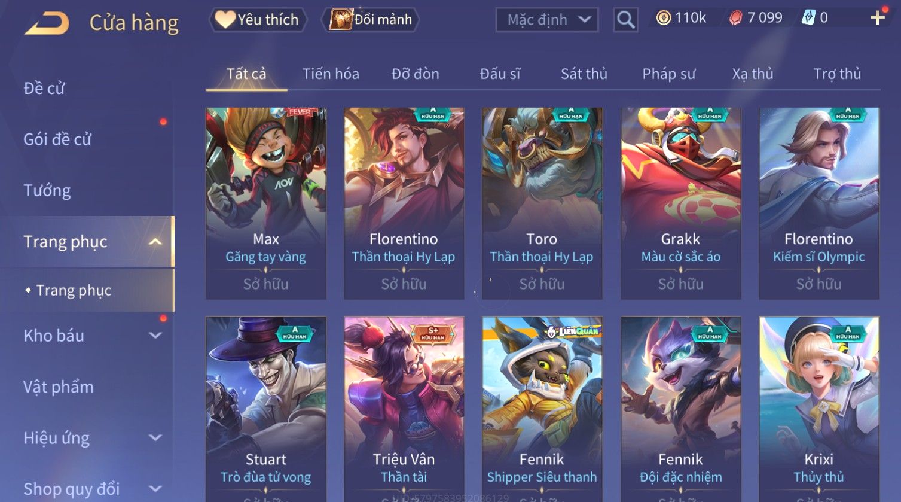Collapse the Trang phục sidebar section
The image size is (901, 502).
coord(155,242)
